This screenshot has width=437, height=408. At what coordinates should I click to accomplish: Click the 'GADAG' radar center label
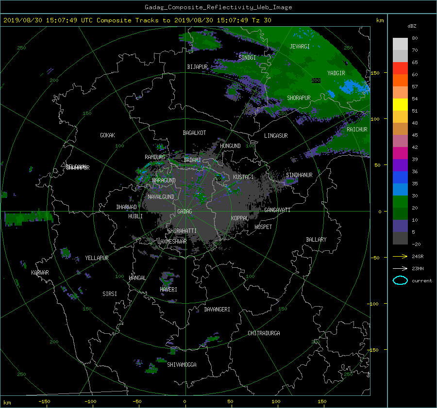185,212
